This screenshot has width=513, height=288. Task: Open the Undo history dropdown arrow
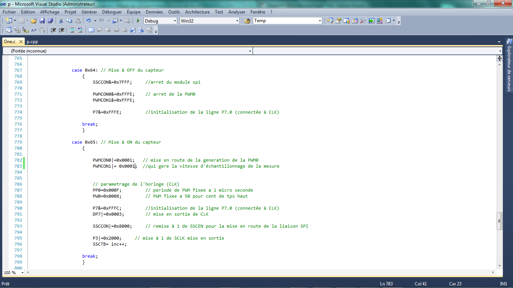(95, 21)
